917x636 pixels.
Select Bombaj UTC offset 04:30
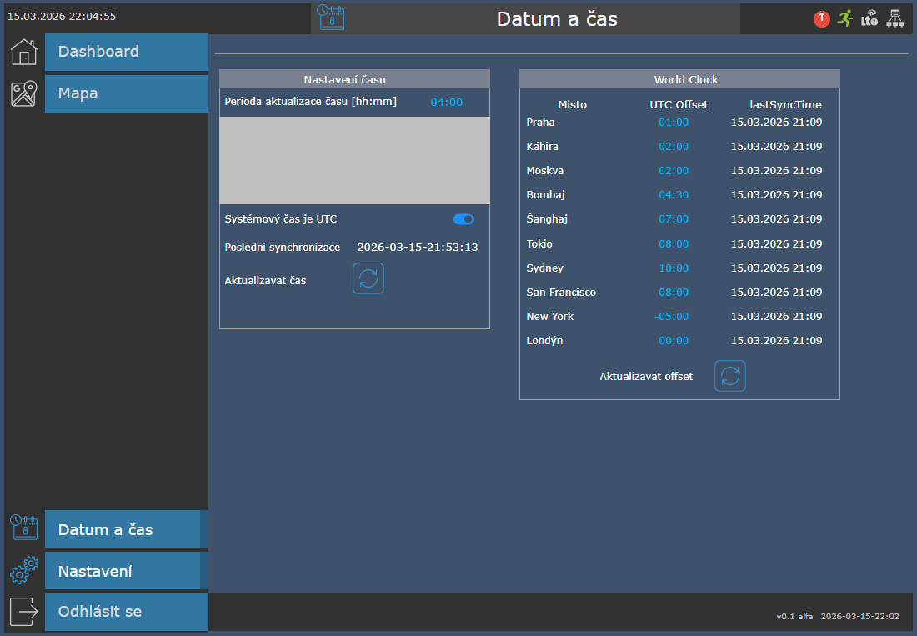click(674, 195)
